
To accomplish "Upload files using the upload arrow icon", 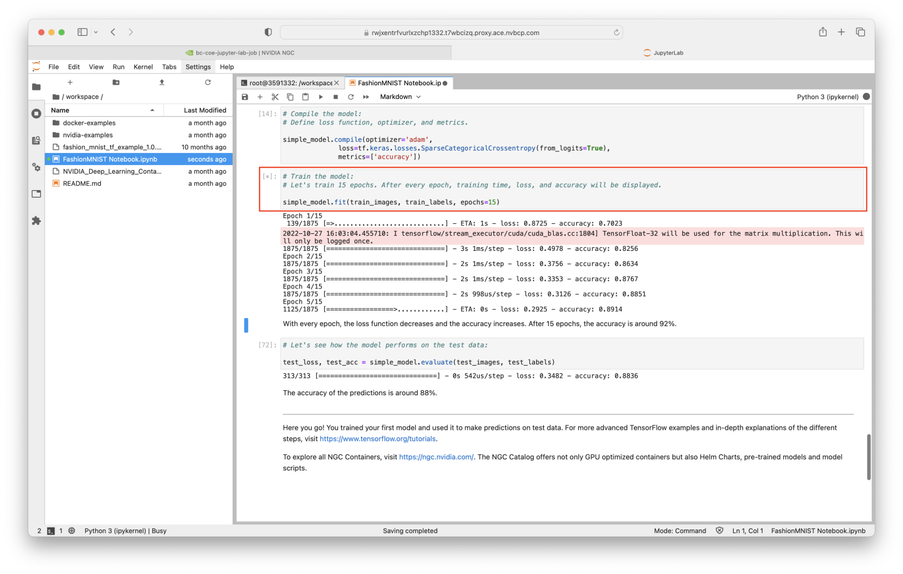I will pyautogui.click(x=161, y=82).
